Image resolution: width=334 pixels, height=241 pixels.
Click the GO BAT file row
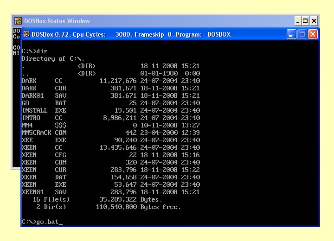pyautogui.click(x=111, y=103)
